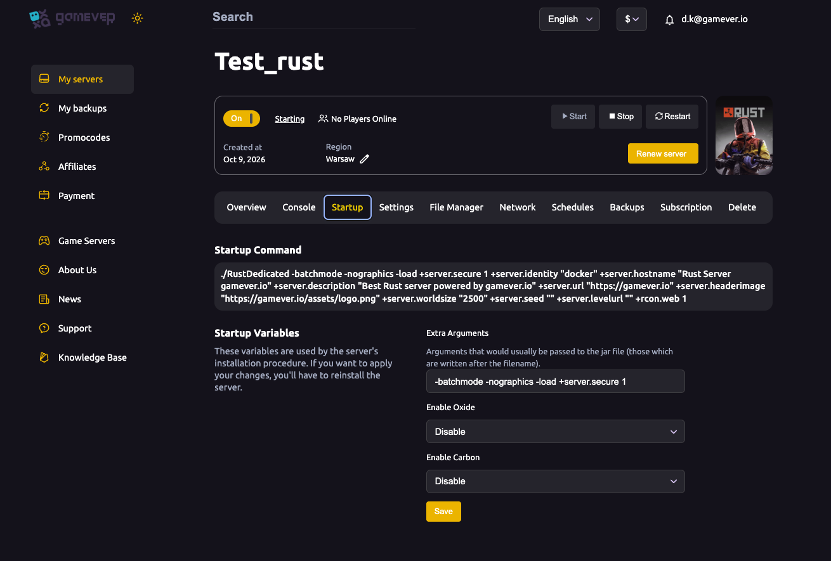Select the Startup tab
This screenshot has height=561, width=831.
click(x=348, y=207)
